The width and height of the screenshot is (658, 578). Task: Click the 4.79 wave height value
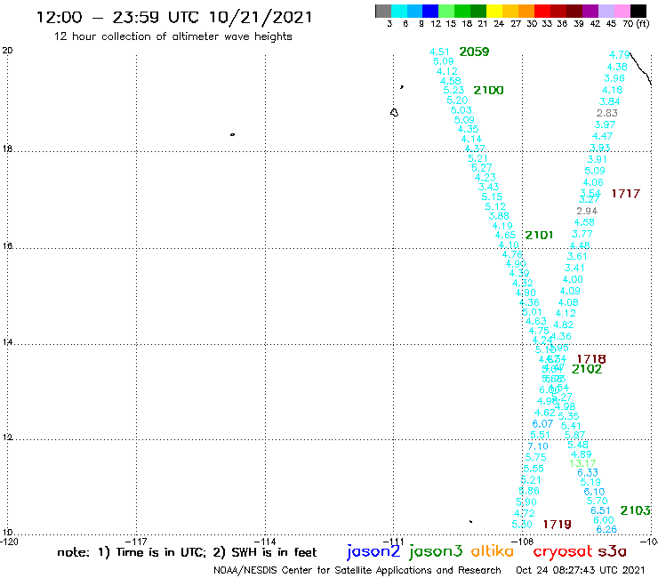coord(620,55)
